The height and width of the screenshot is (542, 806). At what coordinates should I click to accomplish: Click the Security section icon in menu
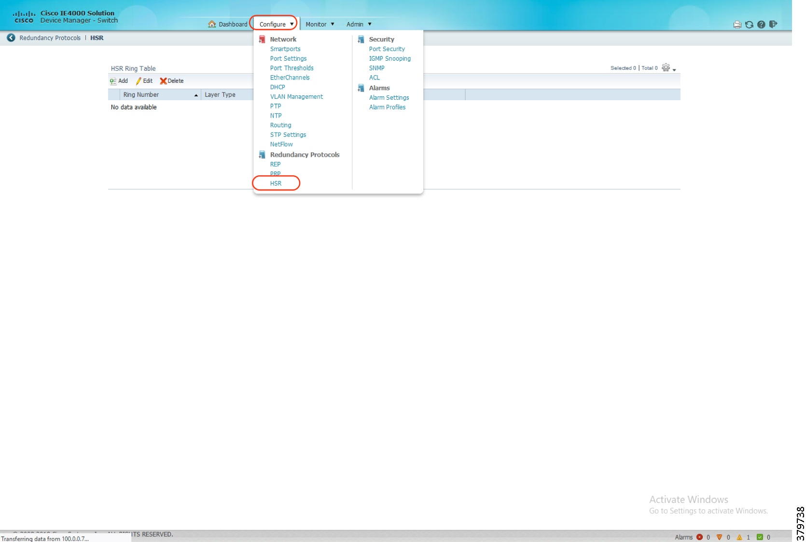[361, 39]
